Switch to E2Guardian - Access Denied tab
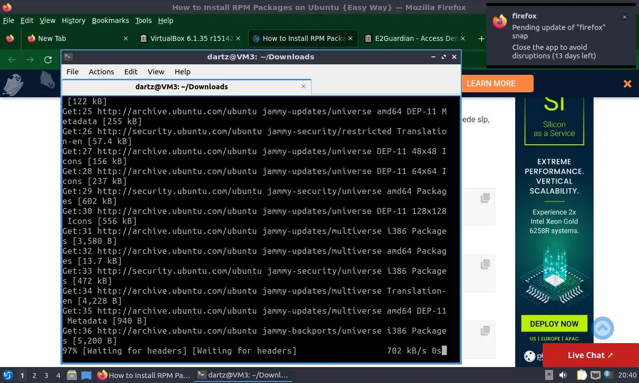The height and width of the screenshot is (383, 639). tap(415, 38)
